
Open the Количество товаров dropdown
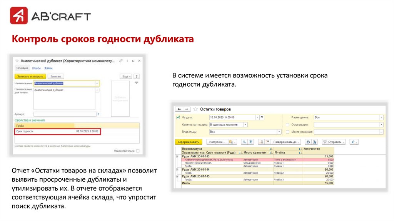coord(245,125)
